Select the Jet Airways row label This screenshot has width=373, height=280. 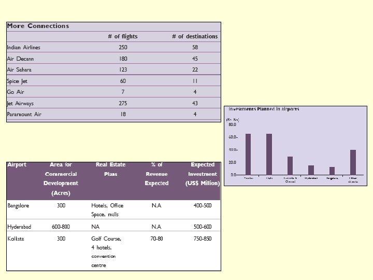point(20,103)
